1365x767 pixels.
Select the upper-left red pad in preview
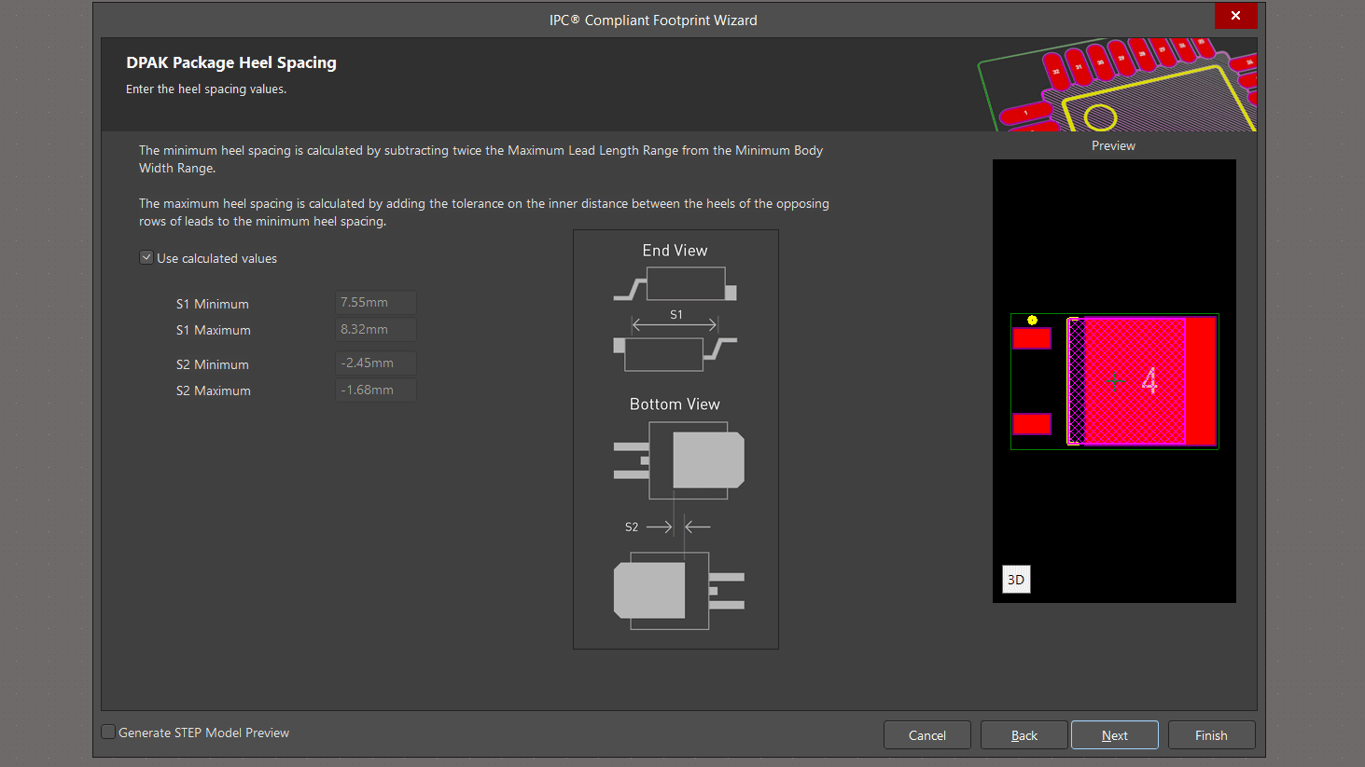tap(1032, 338)
